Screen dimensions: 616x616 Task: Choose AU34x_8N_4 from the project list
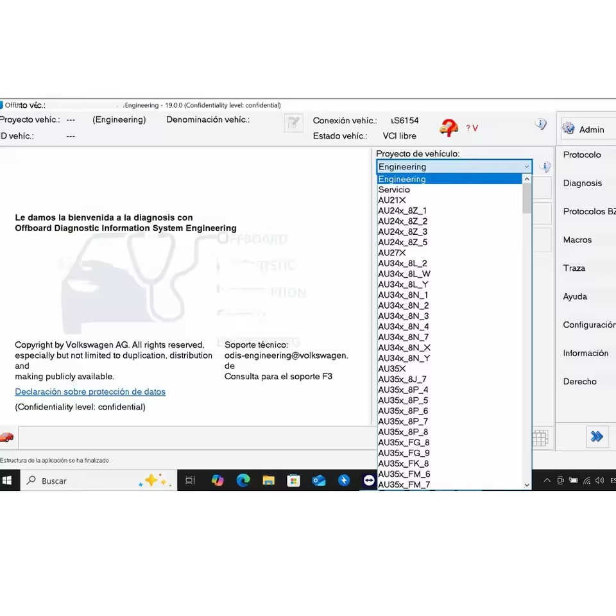[x=449, y=327]
